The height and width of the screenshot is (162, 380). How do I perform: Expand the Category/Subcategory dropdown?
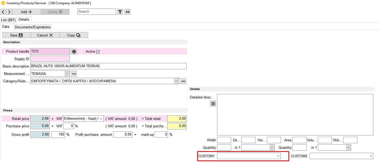pyautogui.click(x=176, y=81)
